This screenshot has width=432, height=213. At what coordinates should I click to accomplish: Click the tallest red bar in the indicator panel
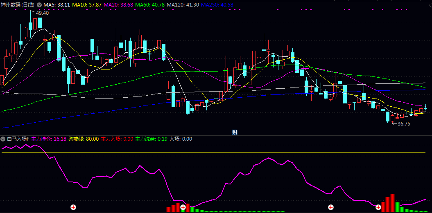click(x=392, y=202)
